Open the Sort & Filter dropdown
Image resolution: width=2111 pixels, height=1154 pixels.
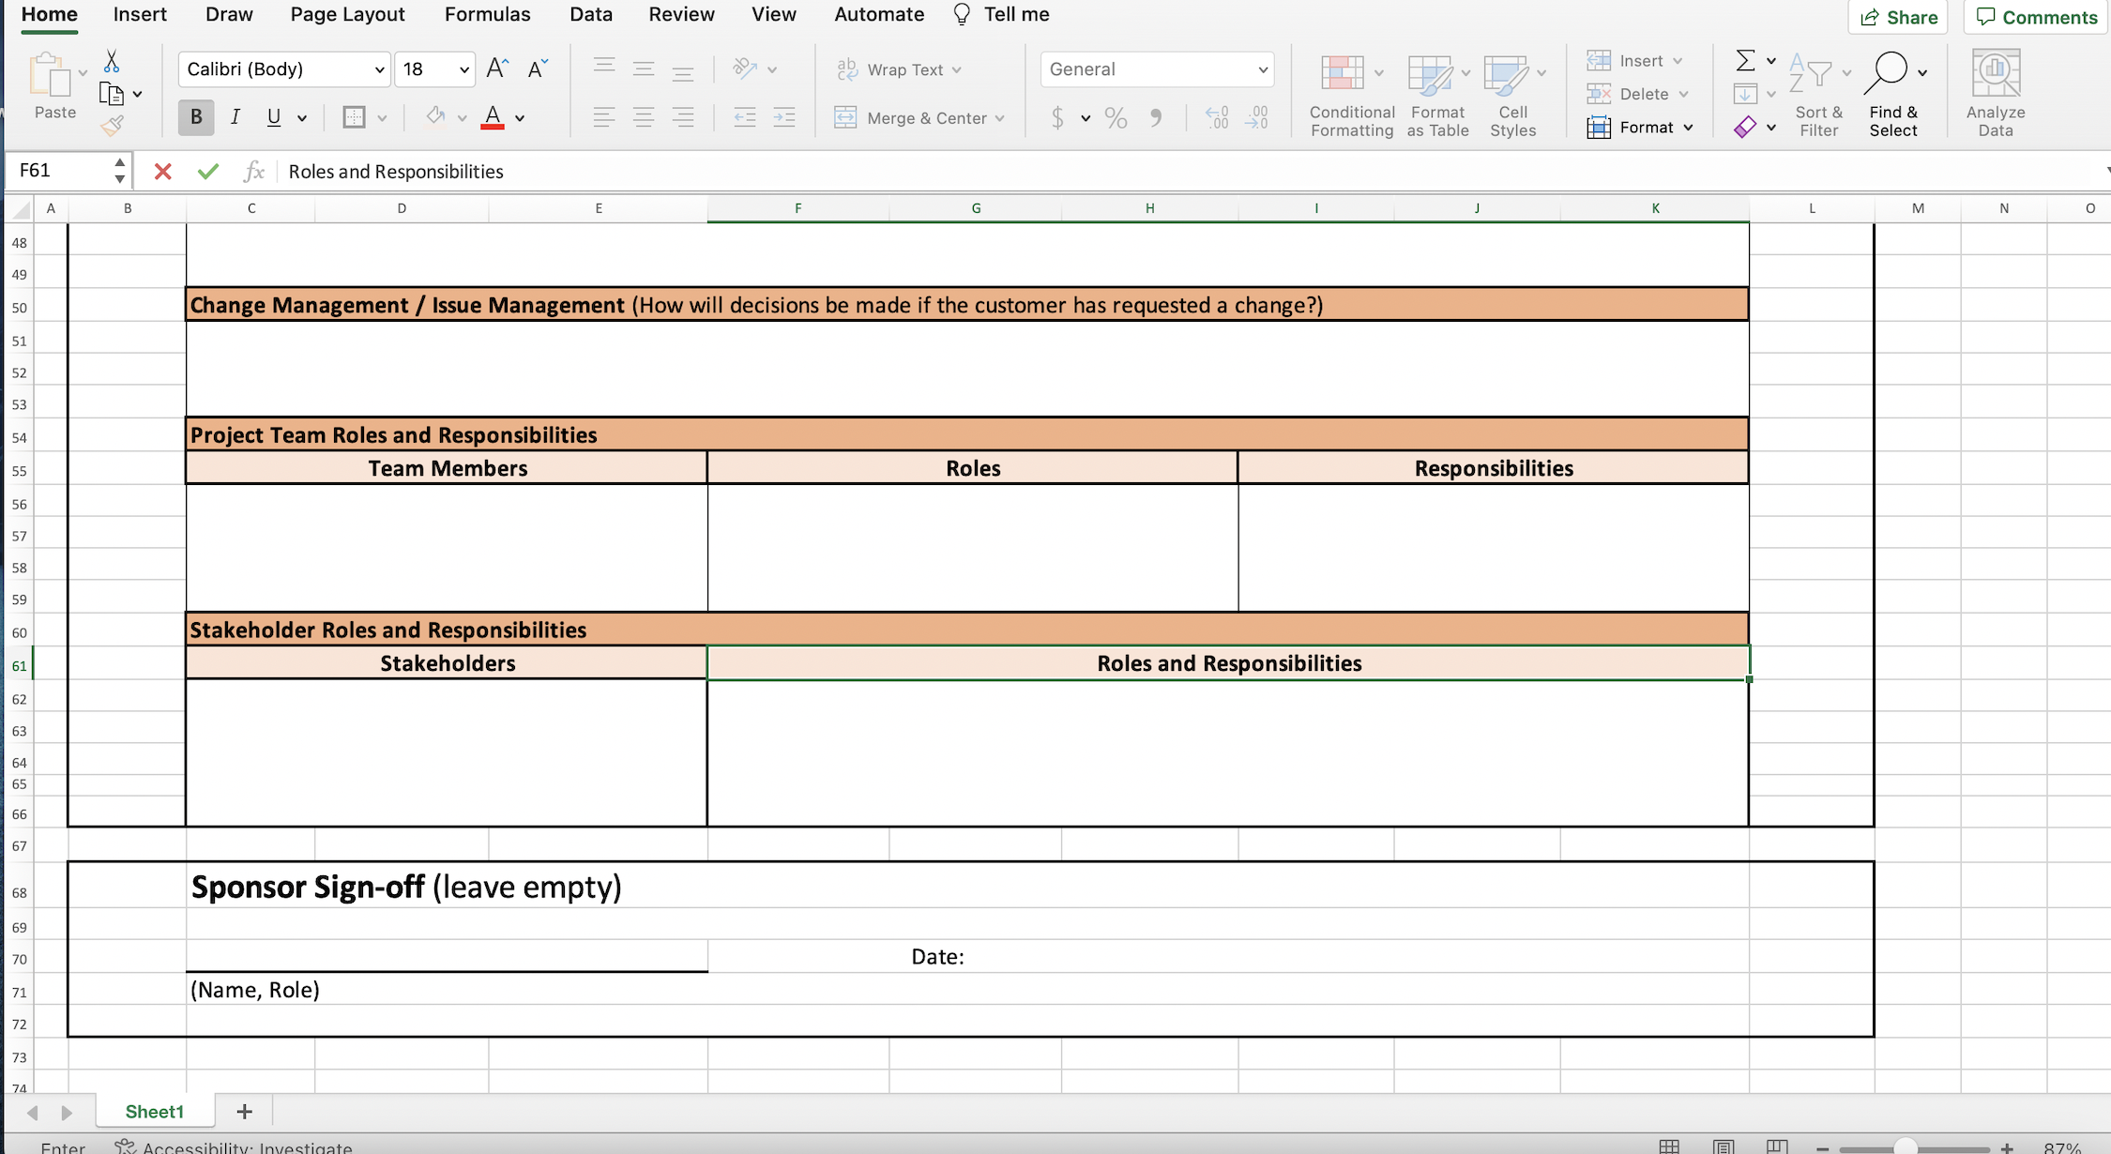click(x=1819, y=94)
